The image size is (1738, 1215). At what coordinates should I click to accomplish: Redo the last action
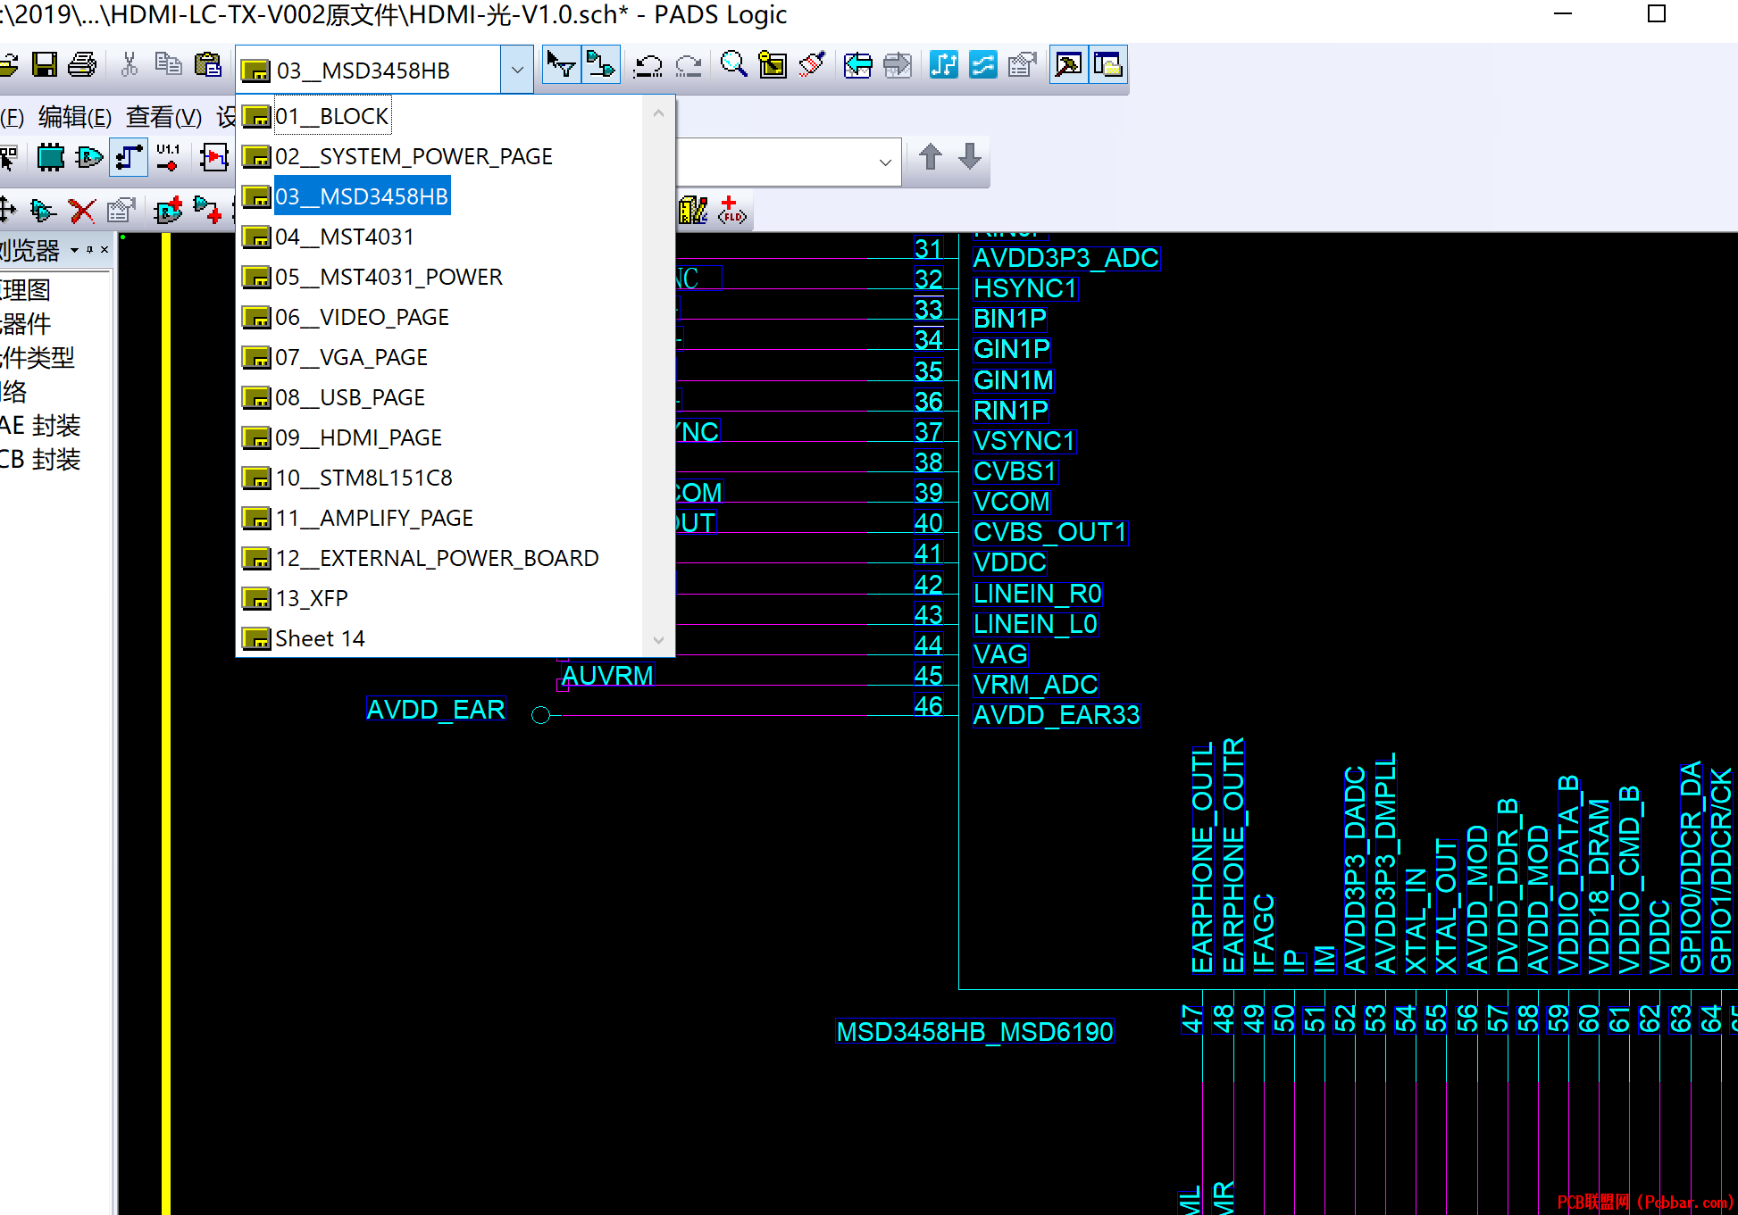688,65
